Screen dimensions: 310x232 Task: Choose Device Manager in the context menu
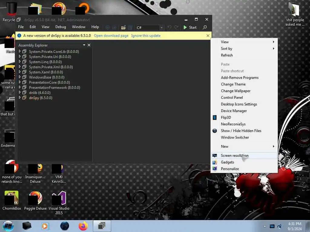tap(244, 111)
